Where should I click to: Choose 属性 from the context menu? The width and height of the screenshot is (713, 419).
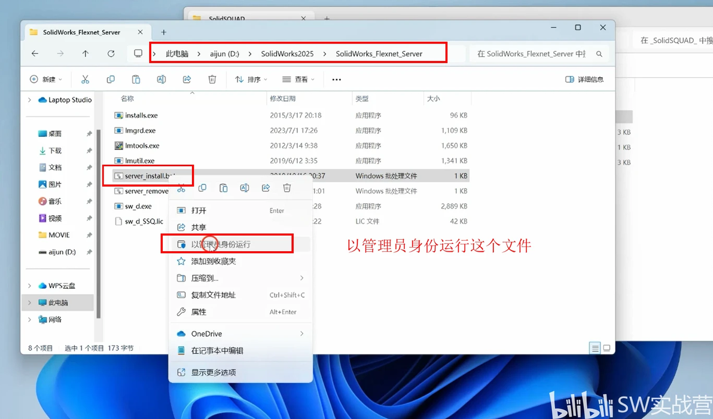click(x=240, y=312)
